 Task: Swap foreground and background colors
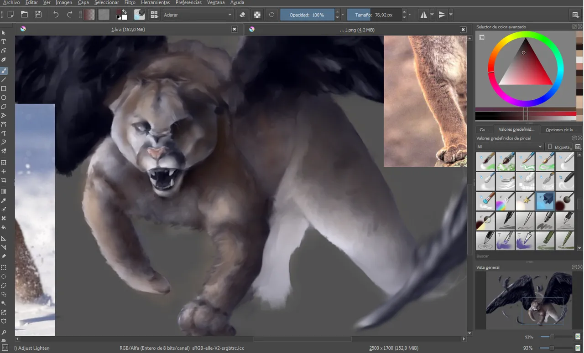tap(125, 11)
